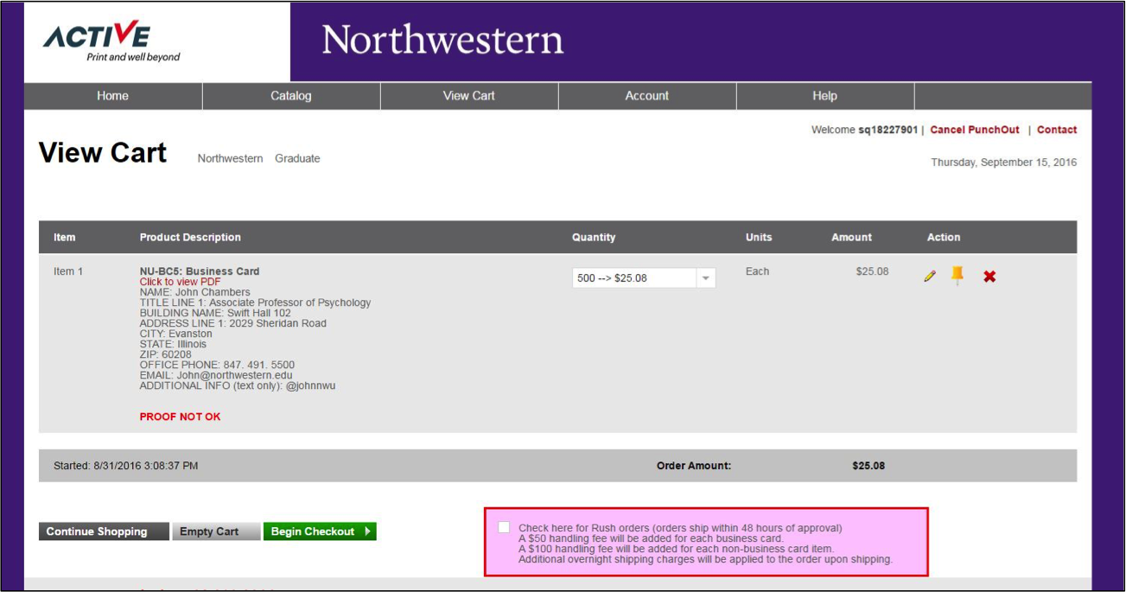
Task: Click the Amount column header
Action: pos(852,238)
